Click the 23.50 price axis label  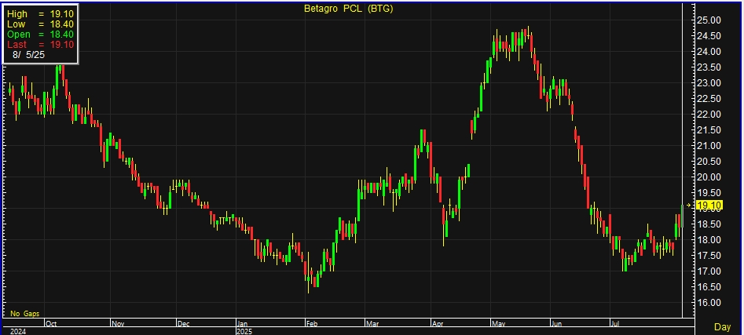(709, 67)
